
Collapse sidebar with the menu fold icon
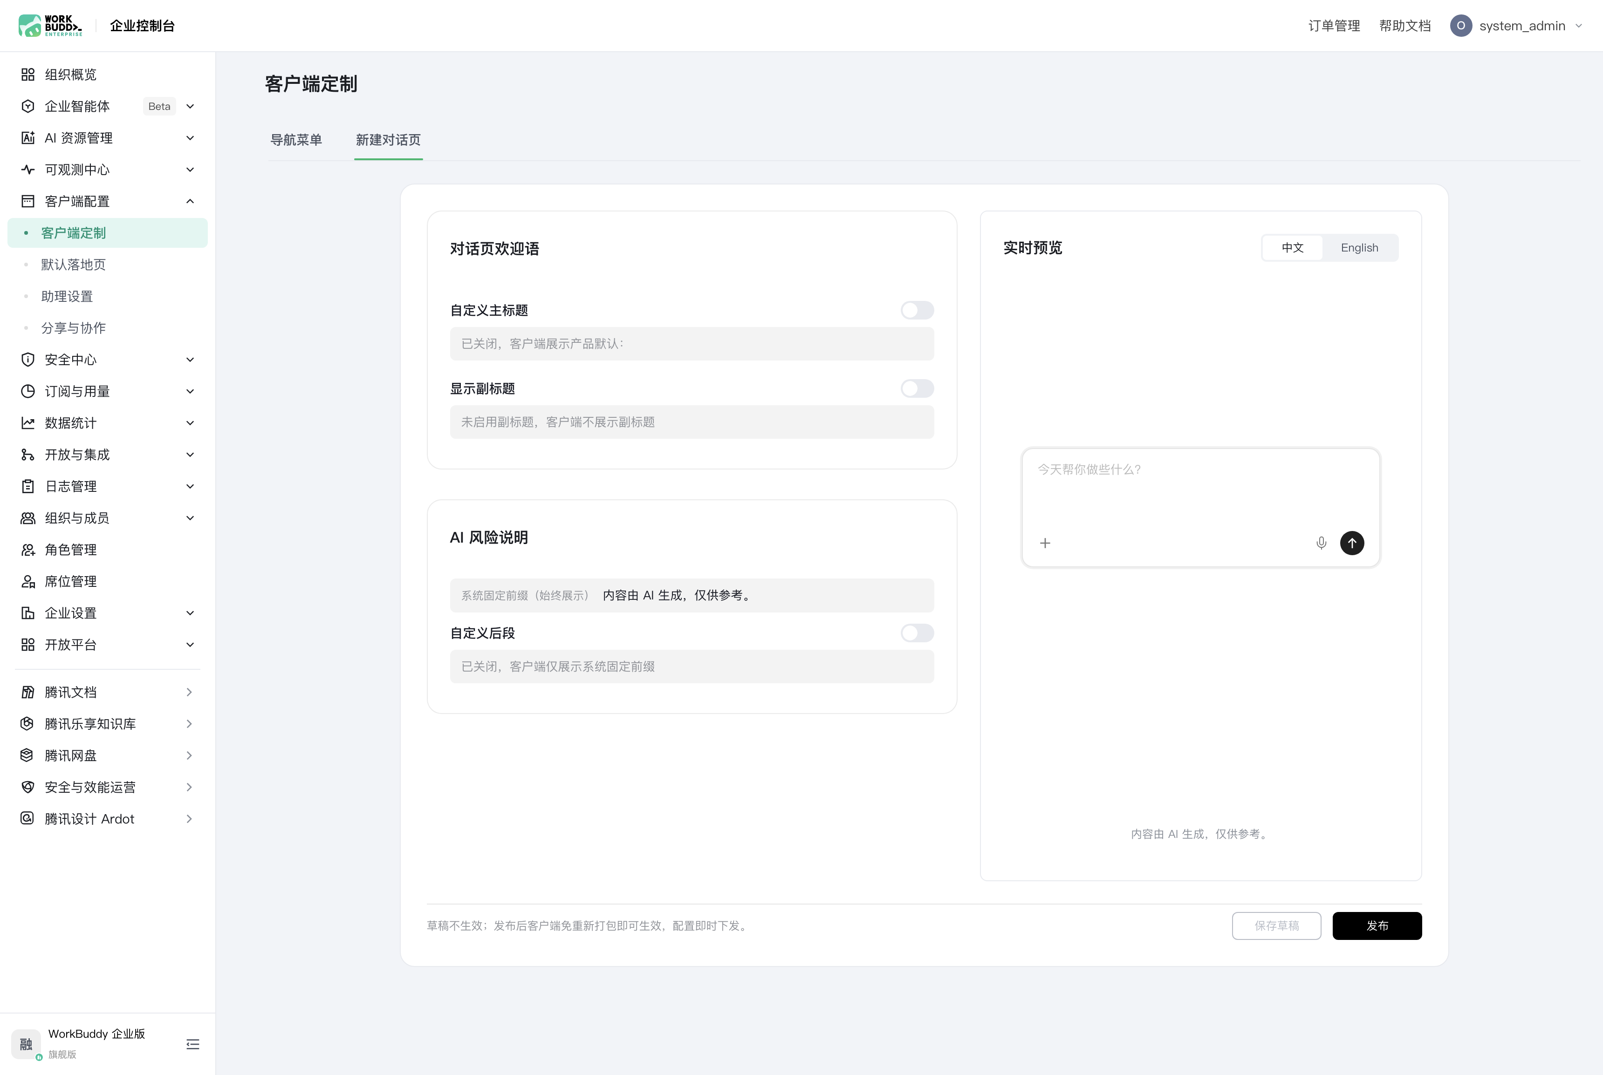(193, 1044)
